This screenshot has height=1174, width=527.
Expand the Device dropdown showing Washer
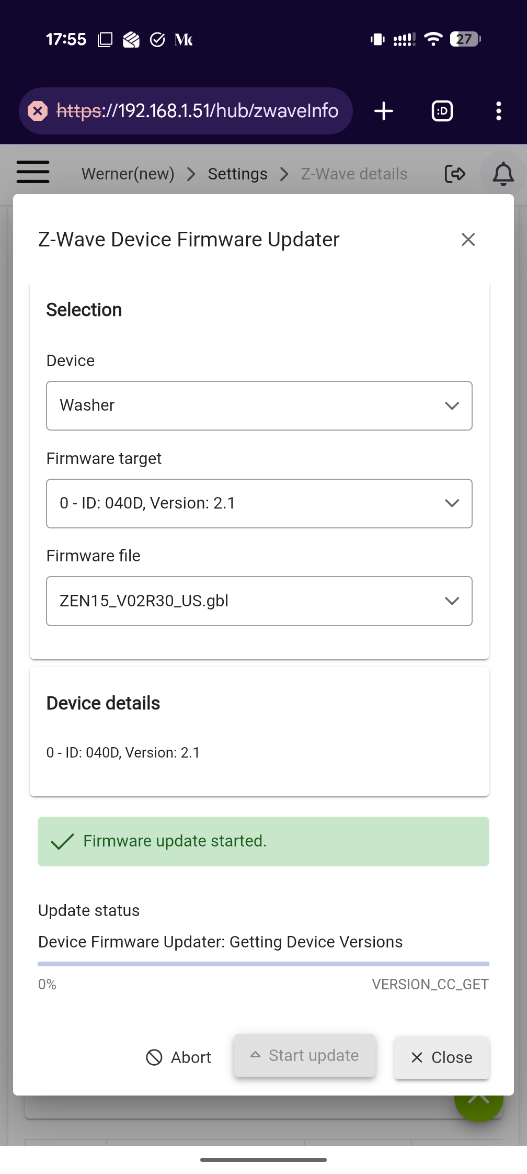pyautogui.click(x=259, y=406)
